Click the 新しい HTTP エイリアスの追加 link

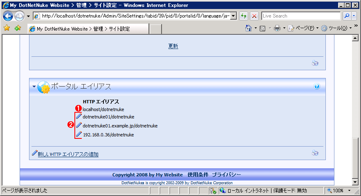click(x=68, y=154)
